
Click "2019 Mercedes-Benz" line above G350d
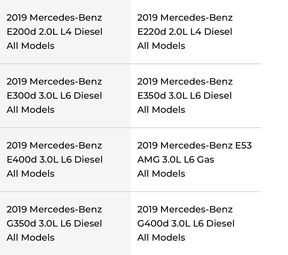tap(54, 210)
